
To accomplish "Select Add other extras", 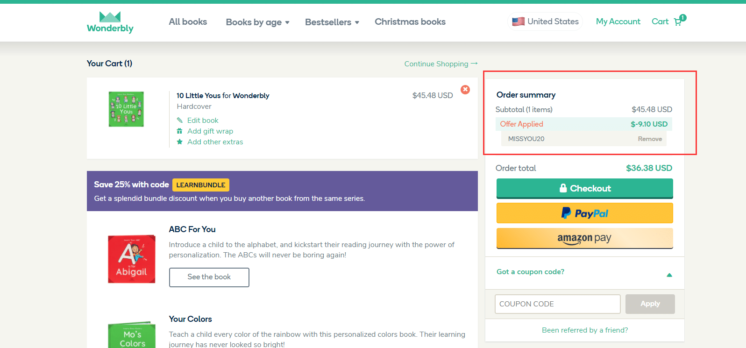I will pyautogui.click(x=215, y=142).
